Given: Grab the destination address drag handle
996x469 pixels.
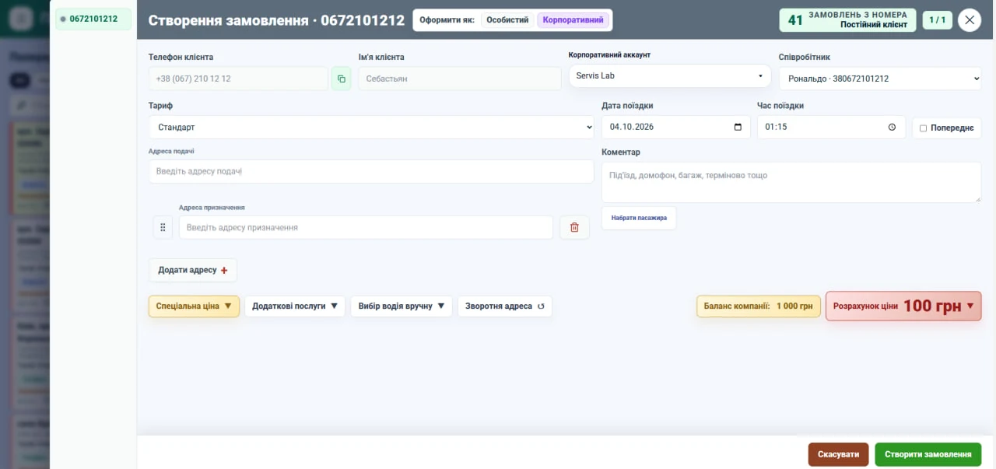Looking at the screenshot, I should pos(163,227).
